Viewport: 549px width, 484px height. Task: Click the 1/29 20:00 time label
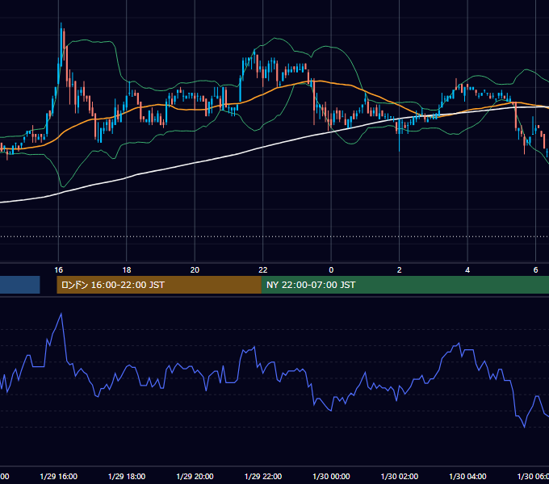coord(195,476)
